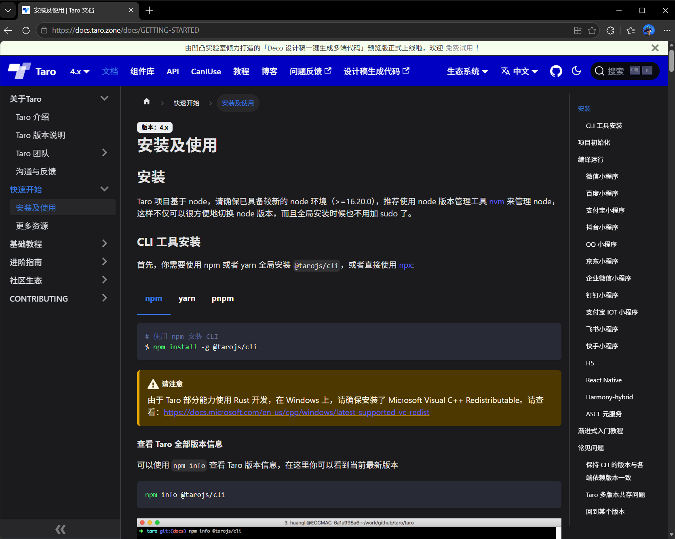This screenshot has width=675, height=539.
Task: Collapse 关于Taro sidebar section
Action: [104, 98]
